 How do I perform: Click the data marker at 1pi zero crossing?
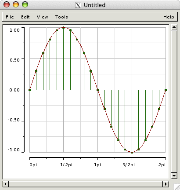(97, 90)
